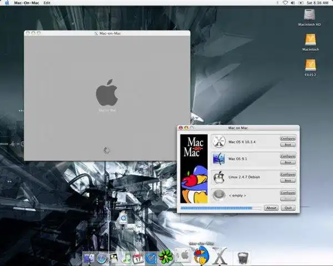
Task: Click the Wi-Fi status icon in menu bar
Action: [285, 3]
